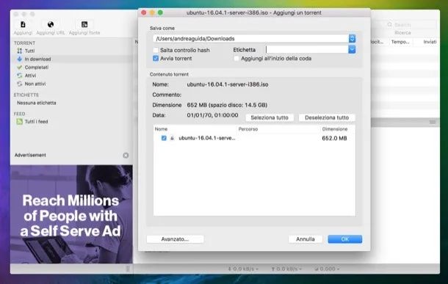Enable Aggiungi all'inizio della coda checkbox
The width and height of the screenshot is (448, 284).
click(x=236, y=59)
